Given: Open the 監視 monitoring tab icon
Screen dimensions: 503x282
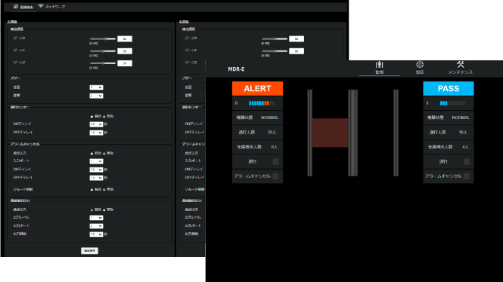Looking at the screenshot, I should pyautogui.click(x=380, y=65).
